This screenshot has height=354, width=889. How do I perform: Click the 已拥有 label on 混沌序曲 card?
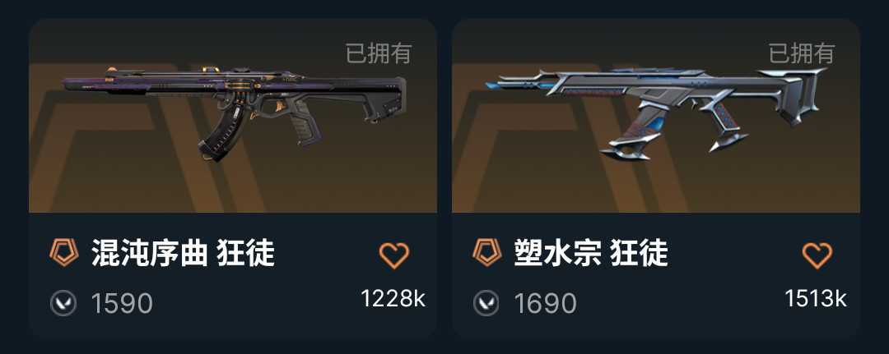[379, 53]
